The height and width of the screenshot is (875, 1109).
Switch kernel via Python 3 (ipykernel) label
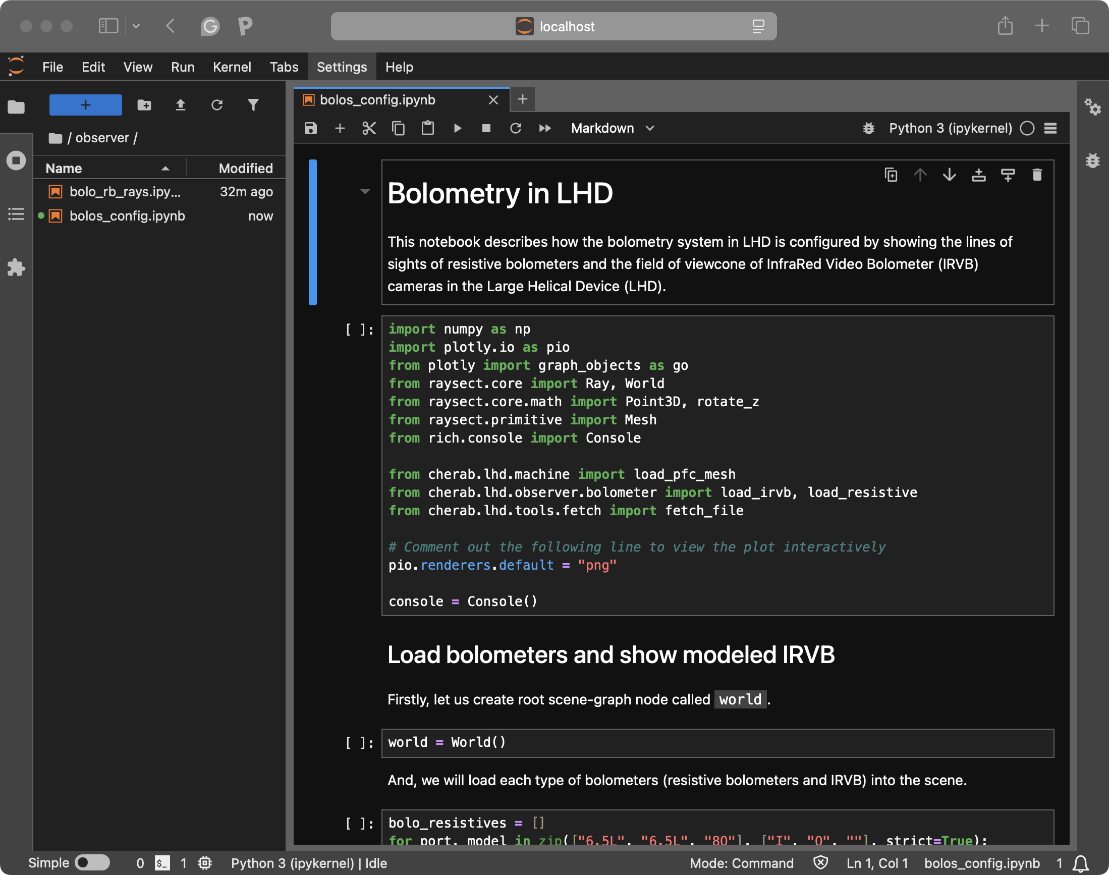(x=950, y=128)
